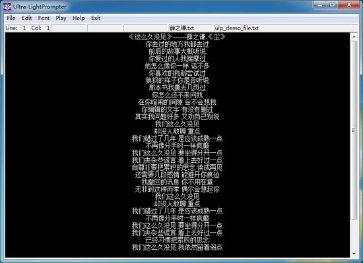Viewport: 363px width, 263px height.
Task: Select the 薛之谦.txt status bar field
Action: pos(191,28)
